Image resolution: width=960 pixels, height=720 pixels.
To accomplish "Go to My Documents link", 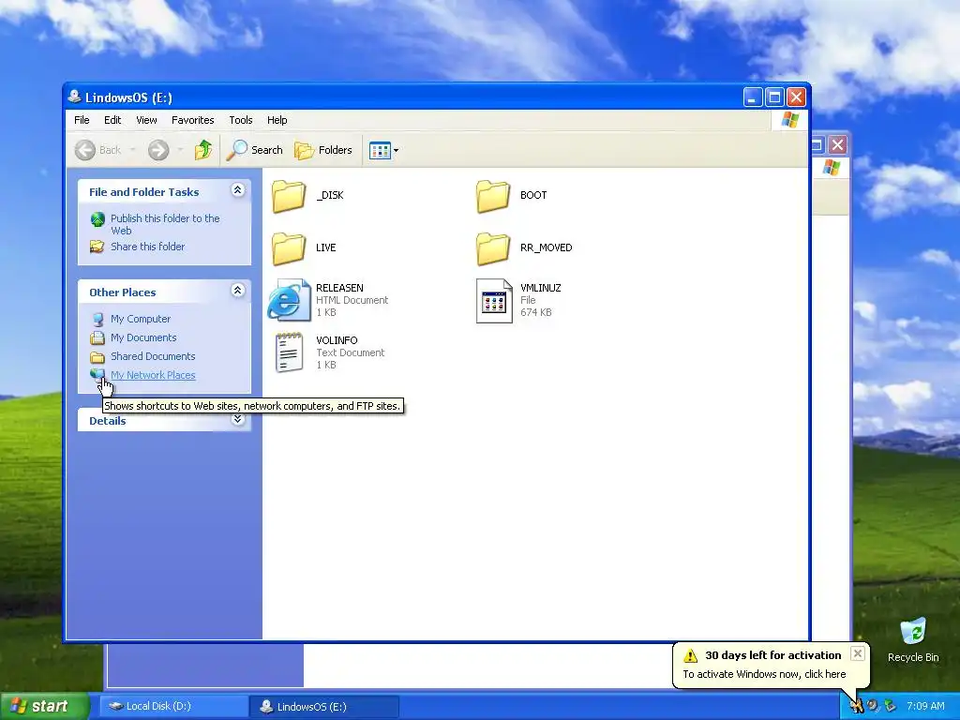I will pyautogui.click(x=143, y=337).
